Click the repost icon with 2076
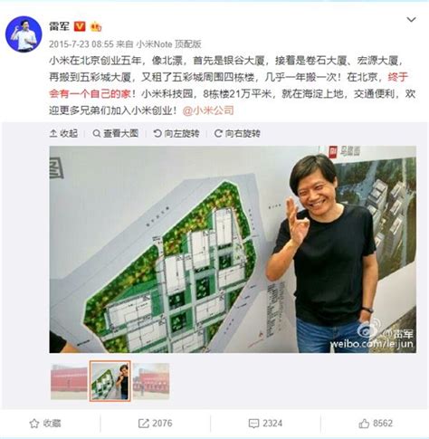This screenshot has height=439, width=429. pyautogui.click(x=143, y=424)
